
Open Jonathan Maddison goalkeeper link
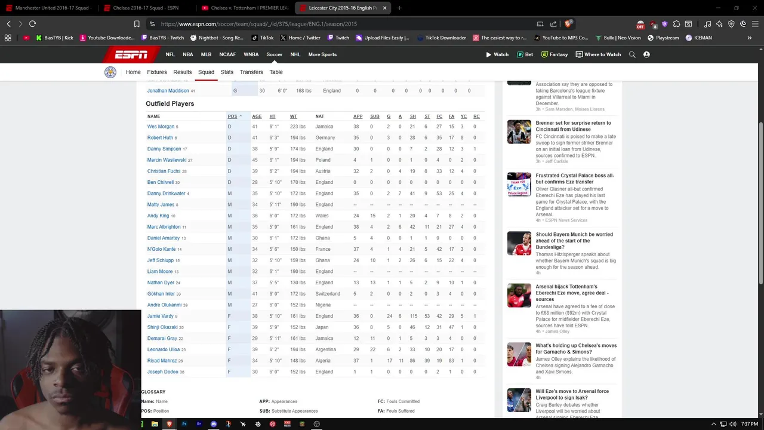click(168, 91)
